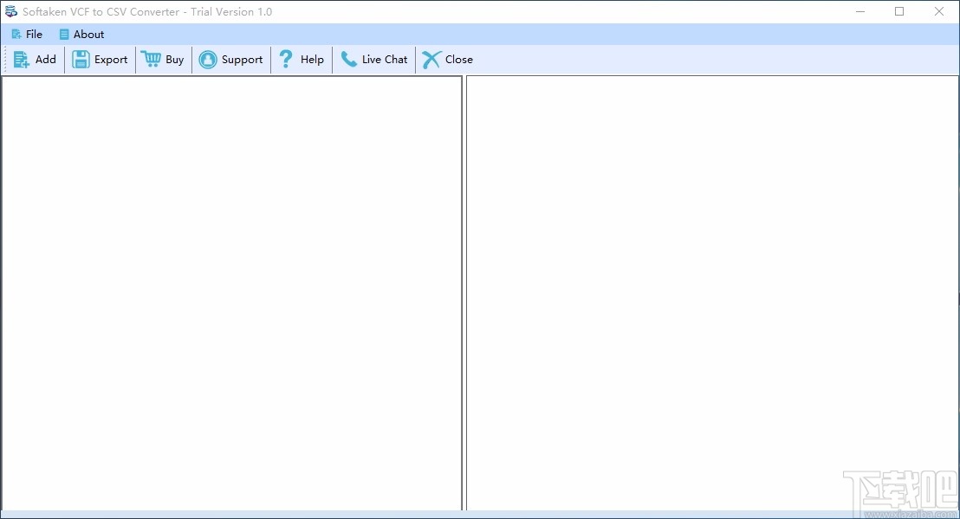Start a Live Chat session

374,59
